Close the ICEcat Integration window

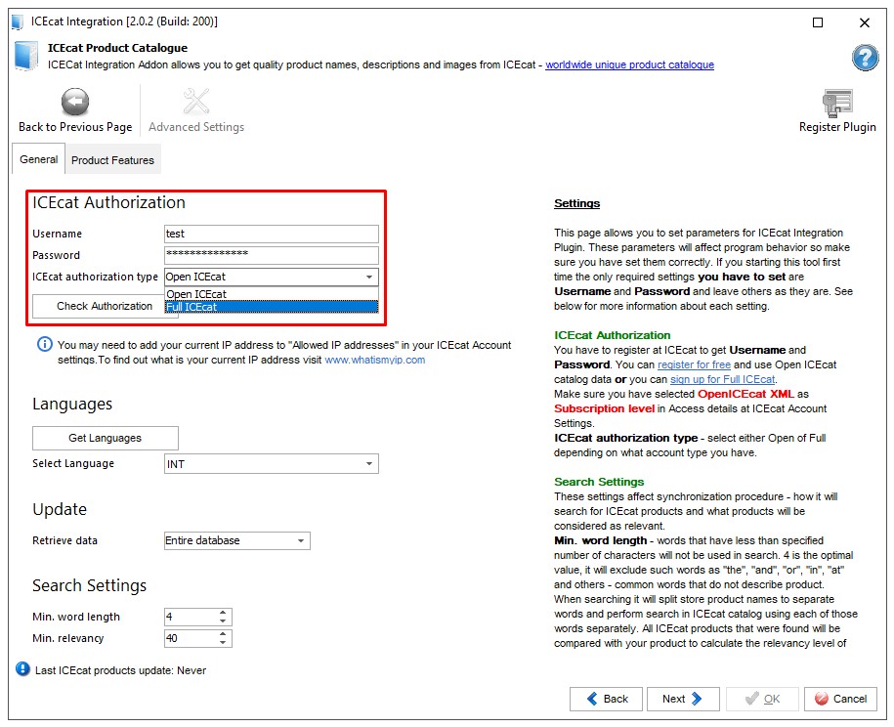click(865, 22)
